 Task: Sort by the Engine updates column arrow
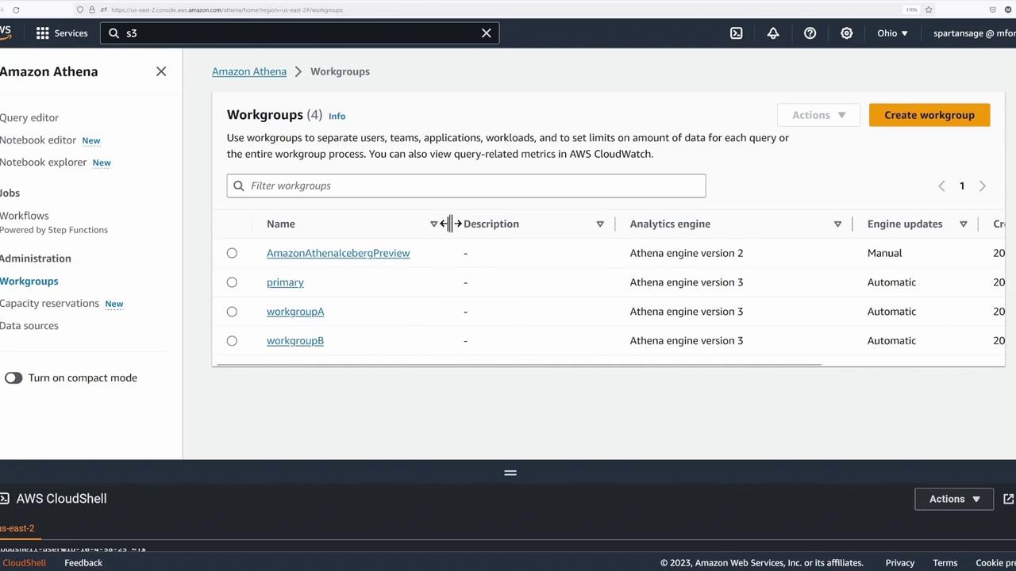(964, 224)
